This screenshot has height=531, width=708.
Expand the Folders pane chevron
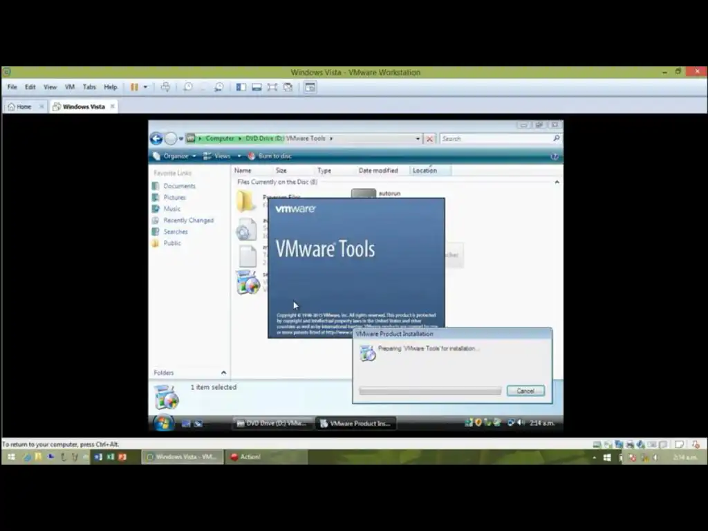[223, 373]
